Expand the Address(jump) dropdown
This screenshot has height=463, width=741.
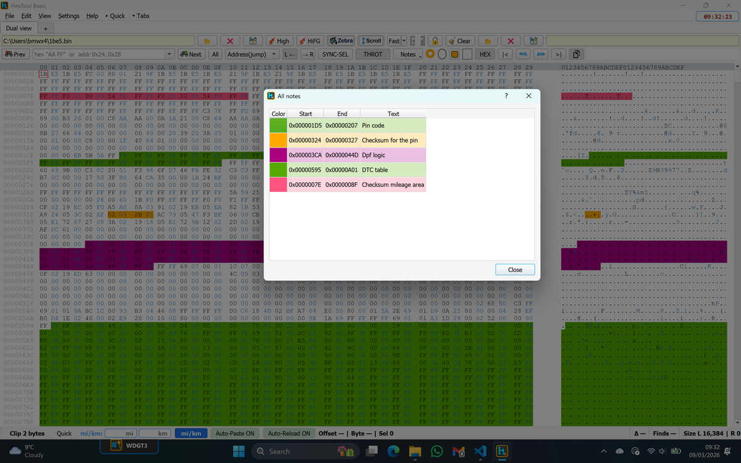[274, 54]
